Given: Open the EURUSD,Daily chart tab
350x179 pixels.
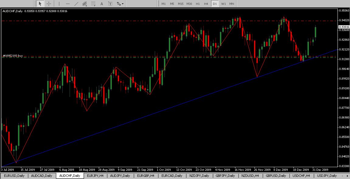Looking at the screenshot, I should pos(14,176).
